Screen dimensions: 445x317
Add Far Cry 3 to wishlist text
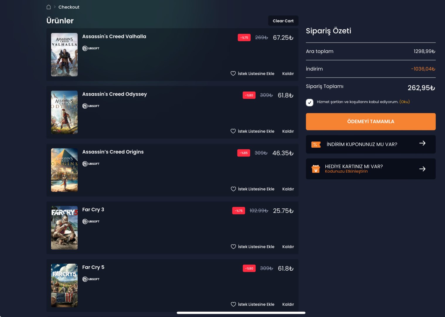256,247
